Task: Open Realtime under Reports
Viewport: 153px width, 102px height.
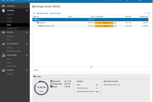Action: coord(10,74)
